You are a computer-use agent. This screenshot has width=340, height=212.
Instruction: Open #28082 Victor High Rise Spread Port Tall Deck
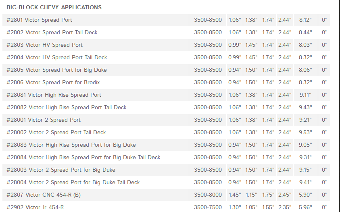click(x=67, y=107)
